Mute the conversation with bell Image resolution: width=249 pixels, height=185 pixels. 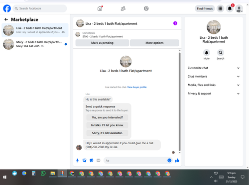207,53
